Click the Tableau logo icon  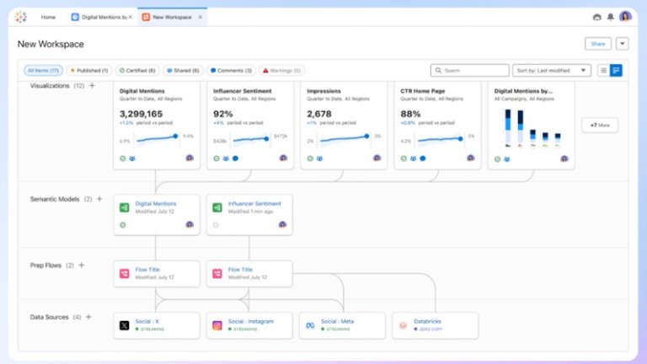tap(20, 17)
